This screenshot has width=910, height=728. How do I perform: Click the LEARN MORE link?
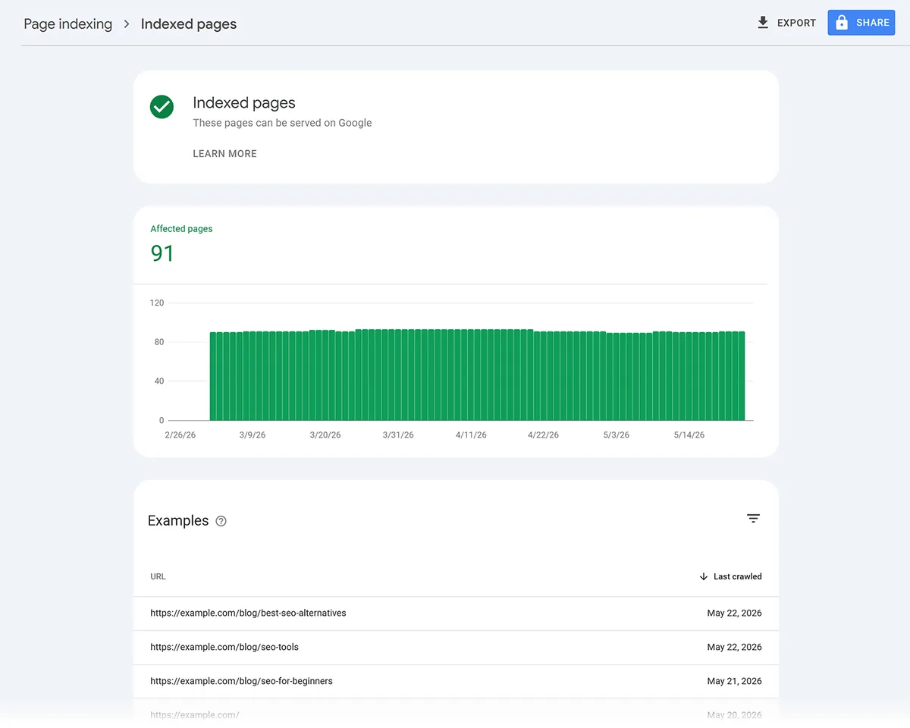224,153
